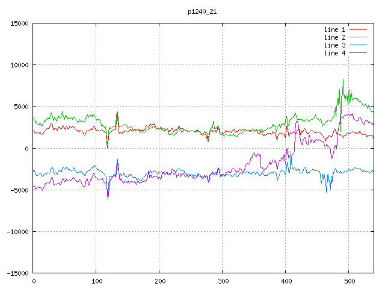Click the 15000 y-axis tick label
The width and height of the screenshot is (385, 289).
(x=19, y=23)
